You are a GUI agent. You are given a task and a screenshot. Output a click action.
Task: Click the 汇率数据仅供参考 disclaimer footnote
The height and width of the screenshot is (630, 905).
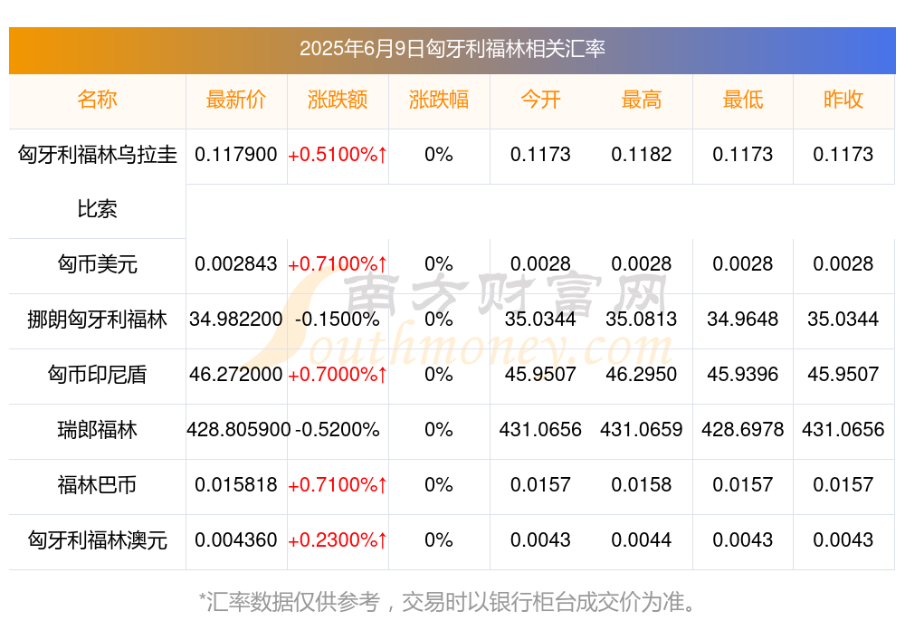pos(447,602)
